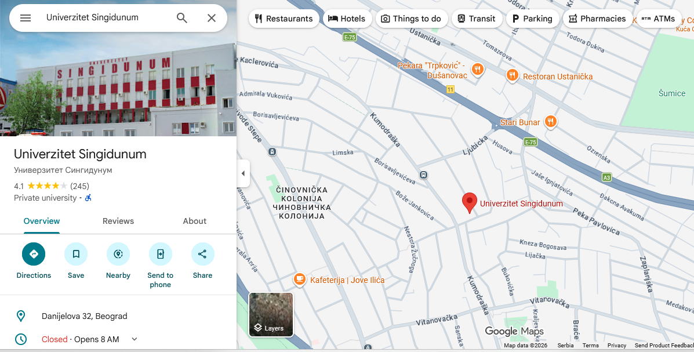This screenshot has width=694, height=352.
Task: Click the Directions icon button
Action: (34, 254)
